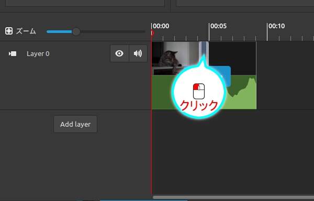314x201 pixels.
Task: Select the cat video clip thumbnail
Action: (176, 58)
